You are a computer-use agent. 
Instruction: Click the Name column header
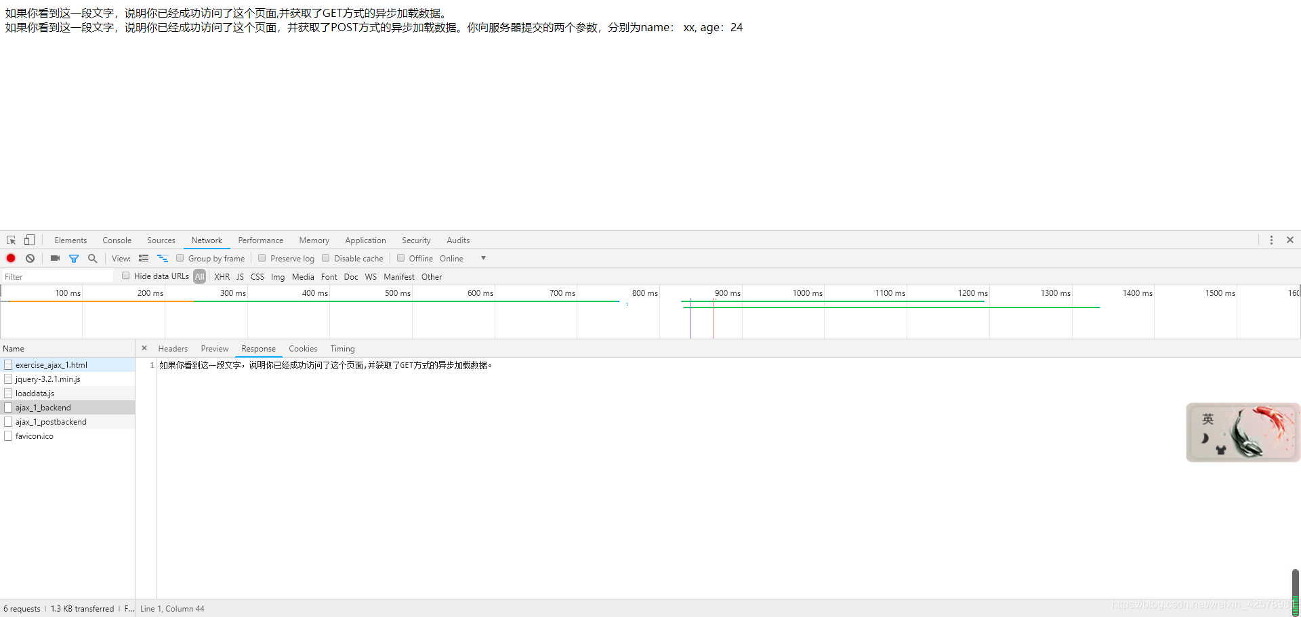[67, 348]
